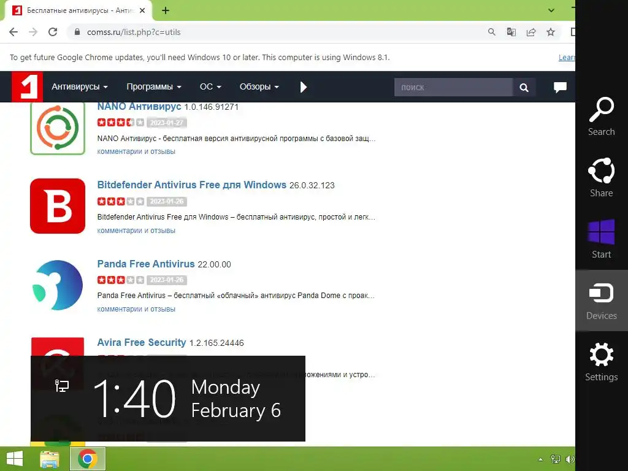The image size is (628, 471).
Task: Click the NANO Антивирус logo icon
Action: (x=58, y=128)
